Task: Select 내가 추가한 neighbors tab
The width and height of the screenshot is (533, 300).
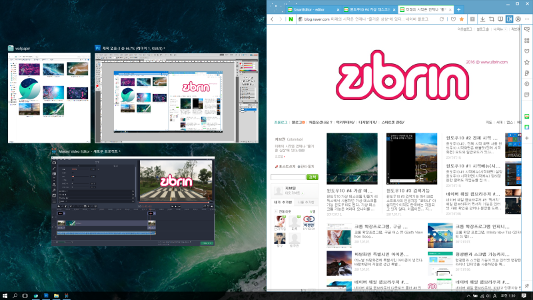Action: (x=282, y=203)
